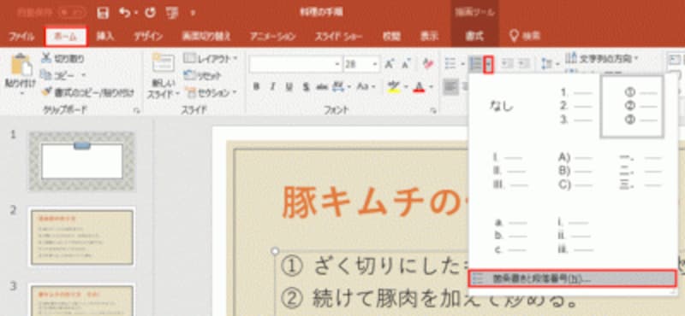Image resolution: width=685 pixels, height=316 pixels.
Task: Switch to the デザイン tab
Action: pyautogui.click(x=148, y=37)
